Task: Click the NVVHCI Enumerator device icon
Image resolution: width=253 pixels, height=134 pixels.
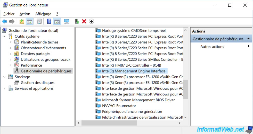Action: 98,106
